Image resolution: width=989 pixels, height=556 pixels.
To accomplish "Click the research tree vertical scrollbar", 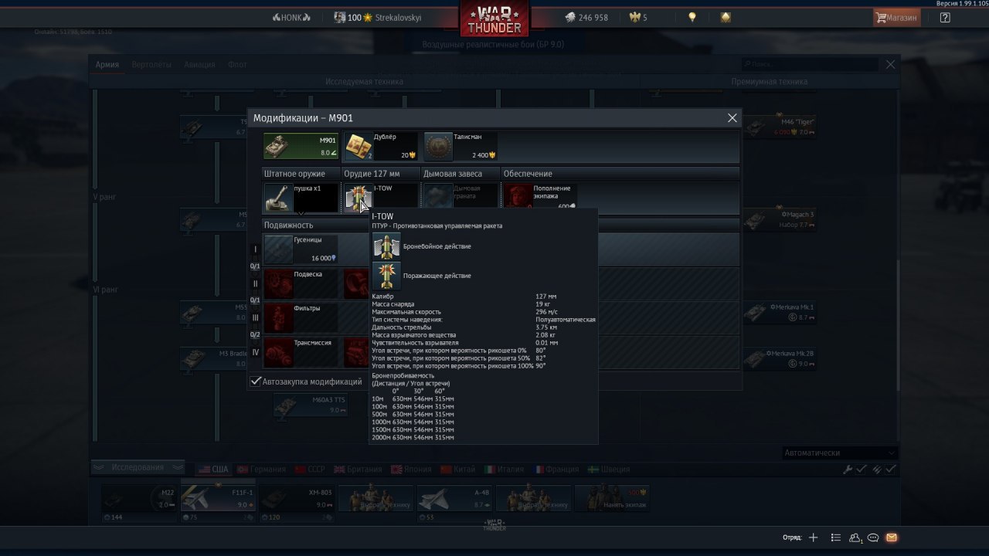I will tap(897, 324).
